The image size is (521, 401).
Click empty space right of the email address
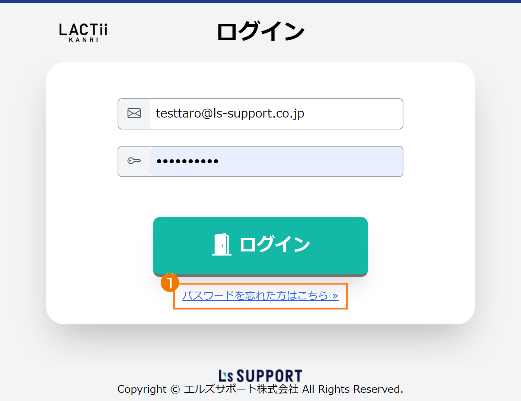click(x=354, y=114)
